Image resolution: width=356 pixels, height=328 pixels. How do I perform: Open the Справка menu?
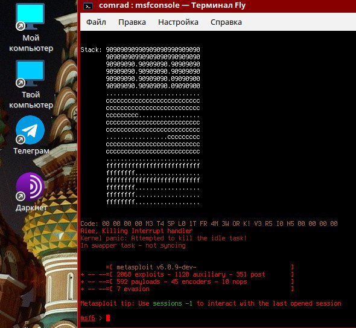pos(226,22)
